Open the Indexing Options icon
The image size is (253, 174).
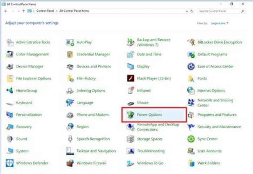click(x=70, y=91)
